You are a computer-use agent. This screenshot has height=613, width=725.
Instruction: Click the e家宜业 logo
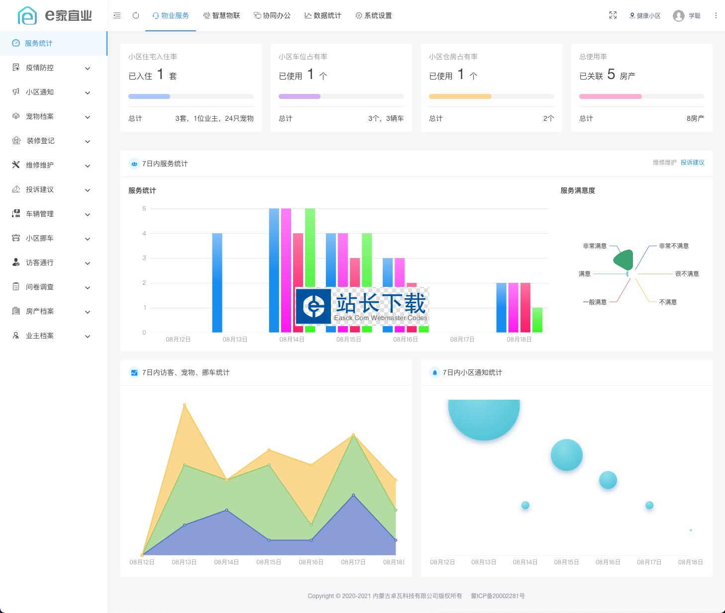[x=55, y=15]
